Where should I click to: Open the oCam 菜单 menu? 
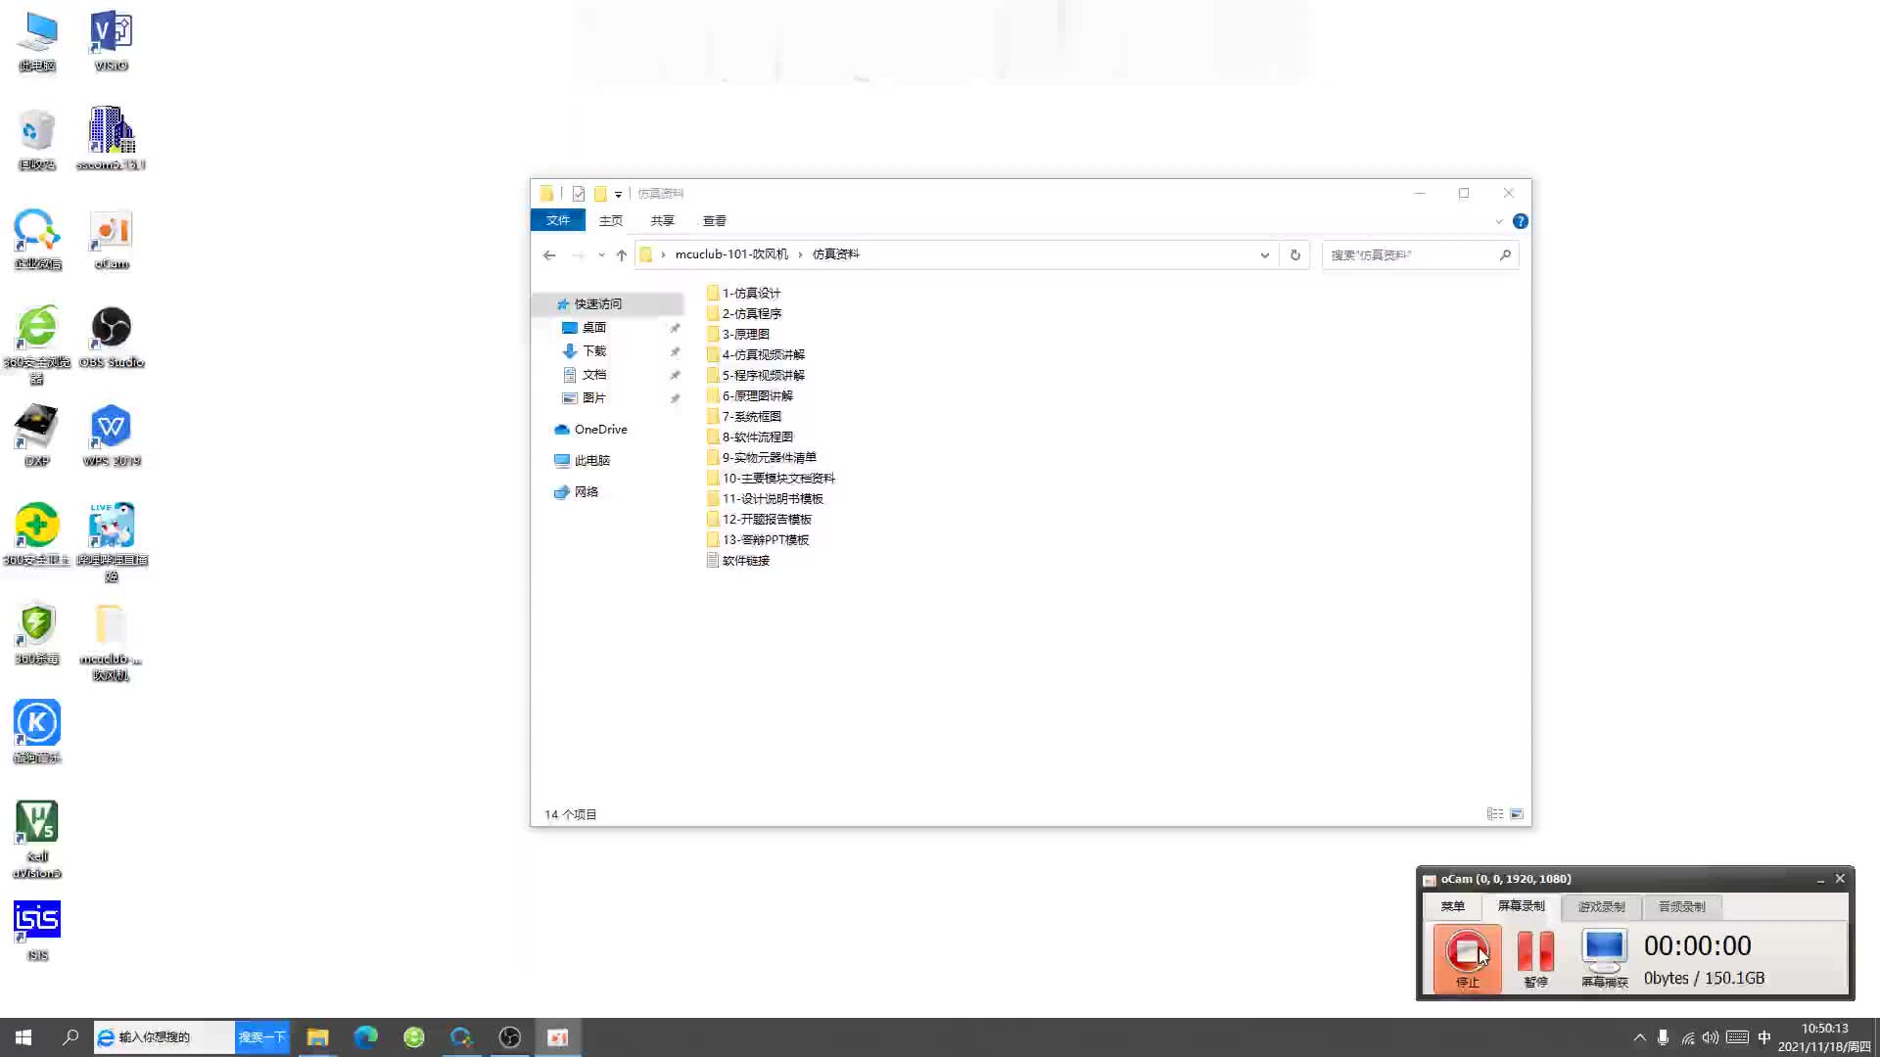[1452, 906]
